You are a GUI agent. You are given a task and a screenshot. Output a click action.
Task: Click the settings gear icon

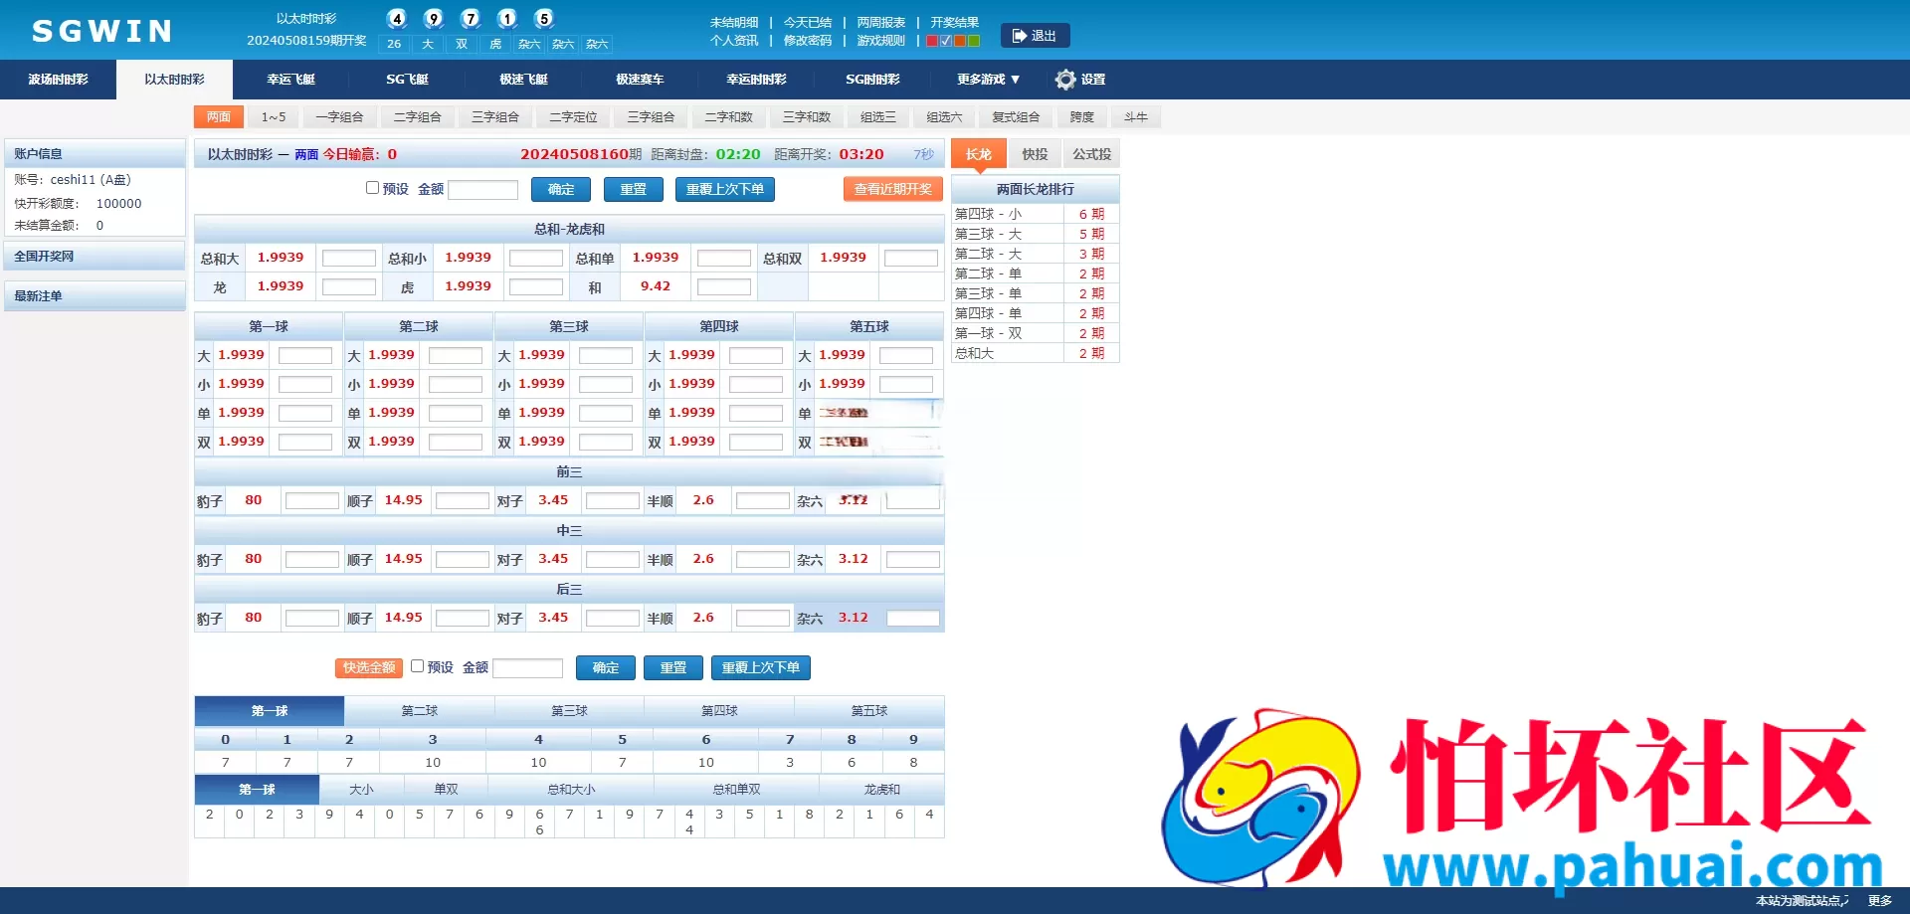(x=1065, y=80)
